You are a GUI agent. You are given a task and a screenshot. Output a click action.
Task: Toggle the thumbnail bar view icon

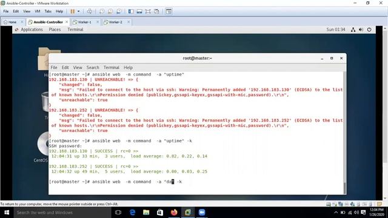(x=139, y=12)
